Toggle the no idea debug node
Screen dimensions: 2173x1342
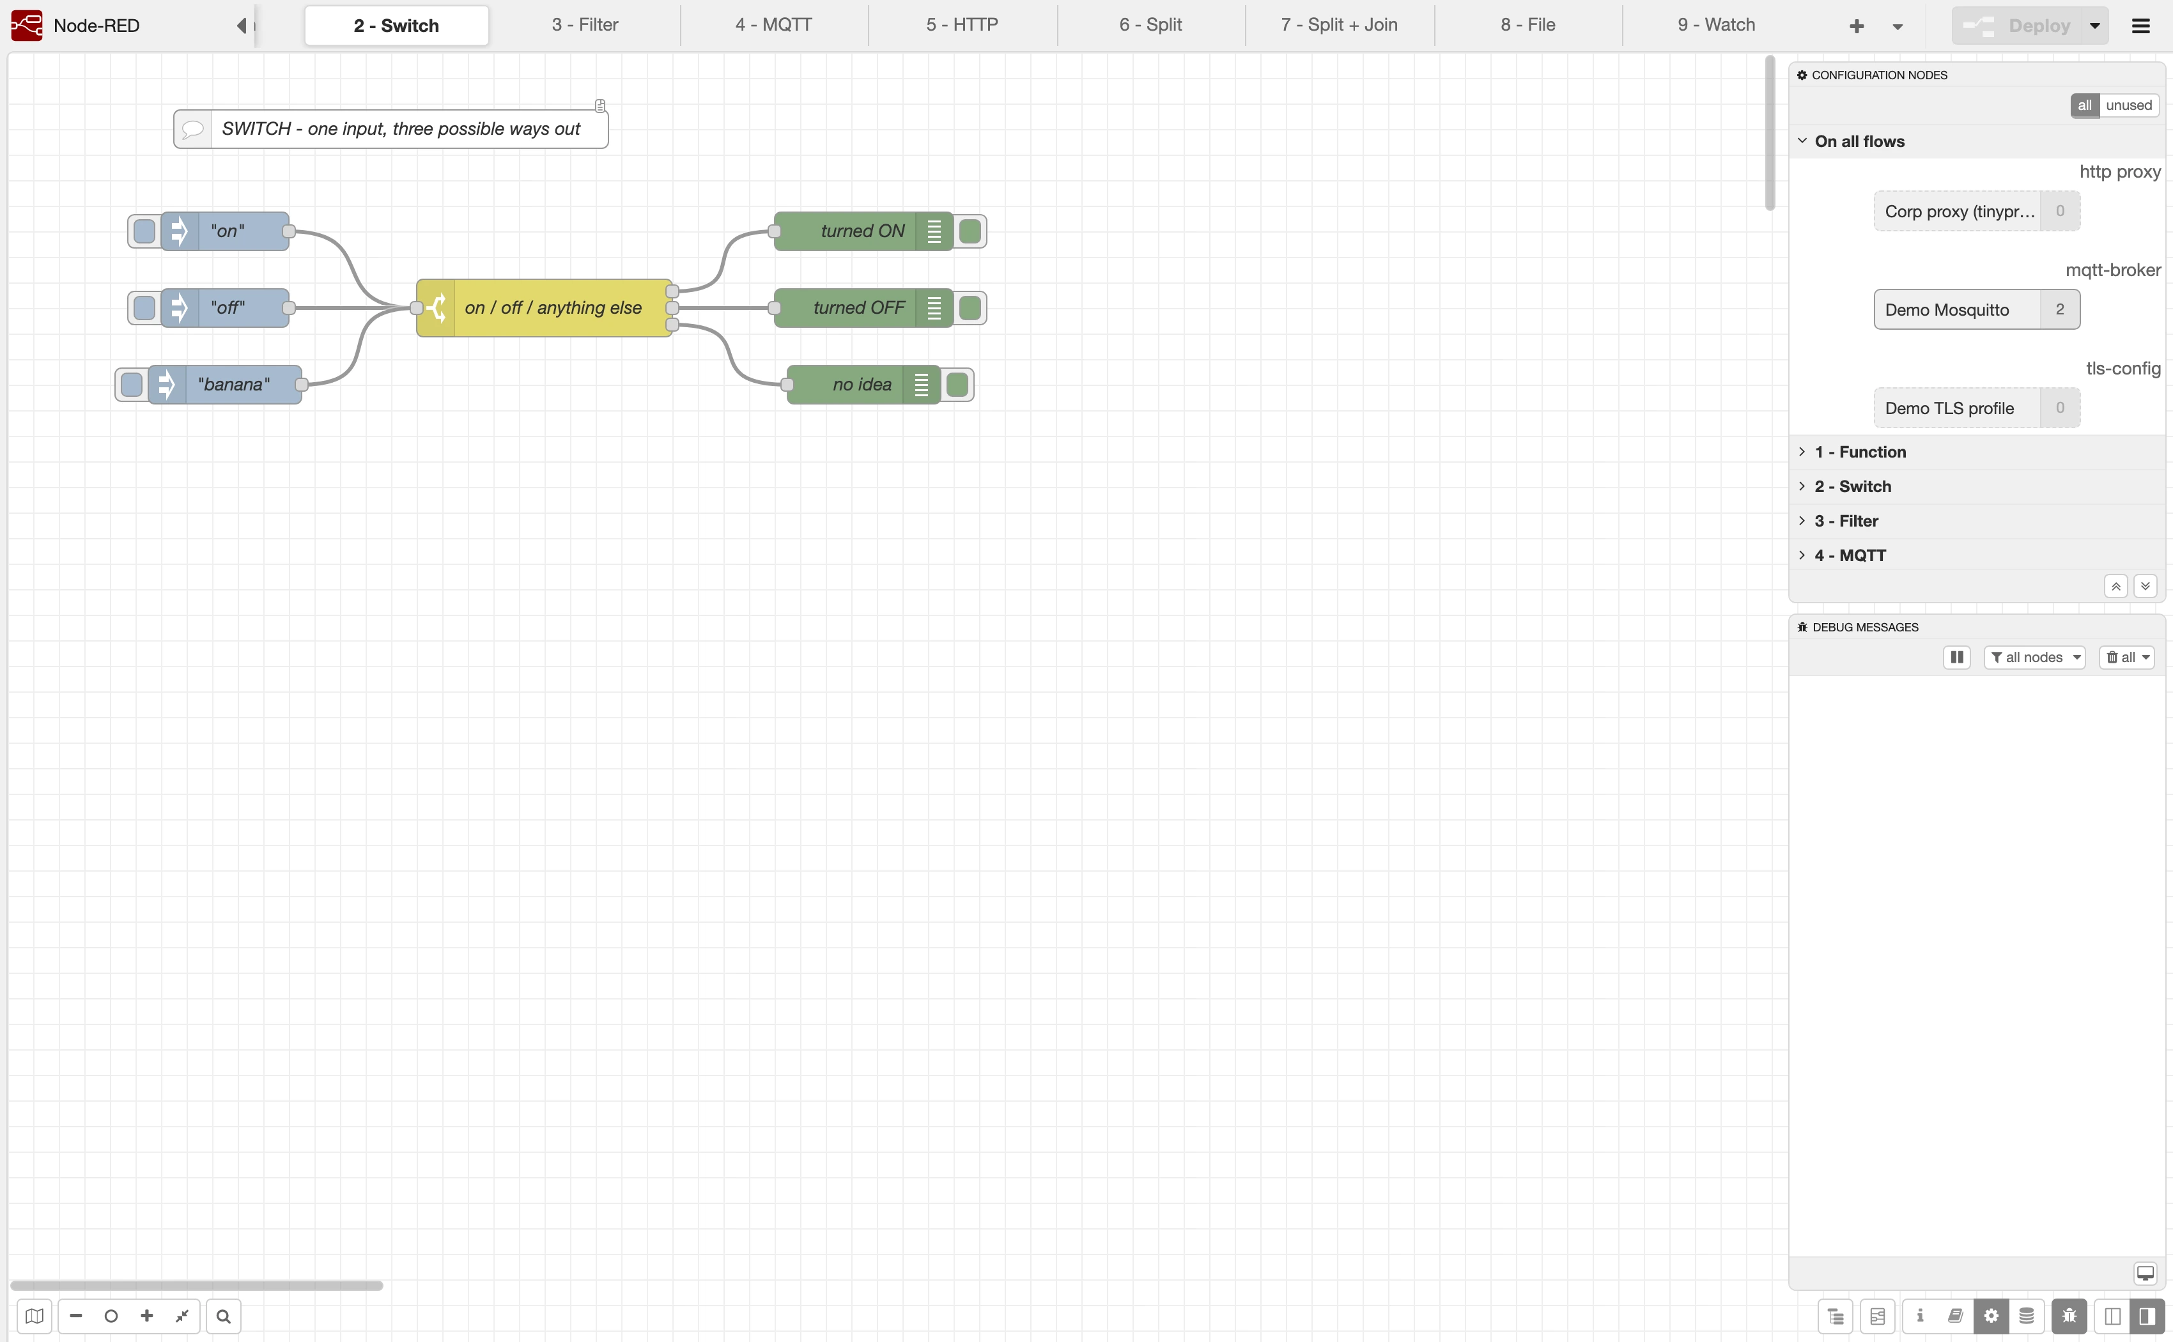click(957, 385)
